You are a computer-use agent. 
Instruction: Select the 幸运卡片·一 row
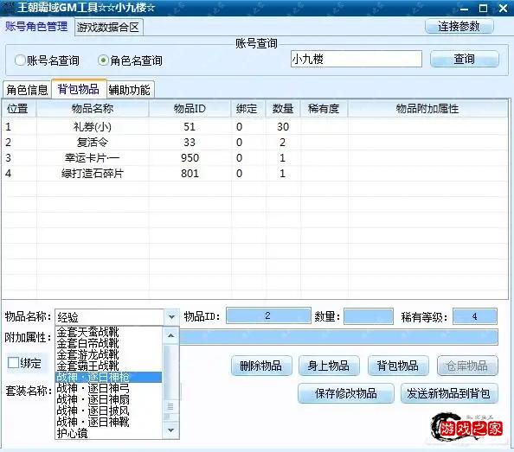[x=255, y=158]
